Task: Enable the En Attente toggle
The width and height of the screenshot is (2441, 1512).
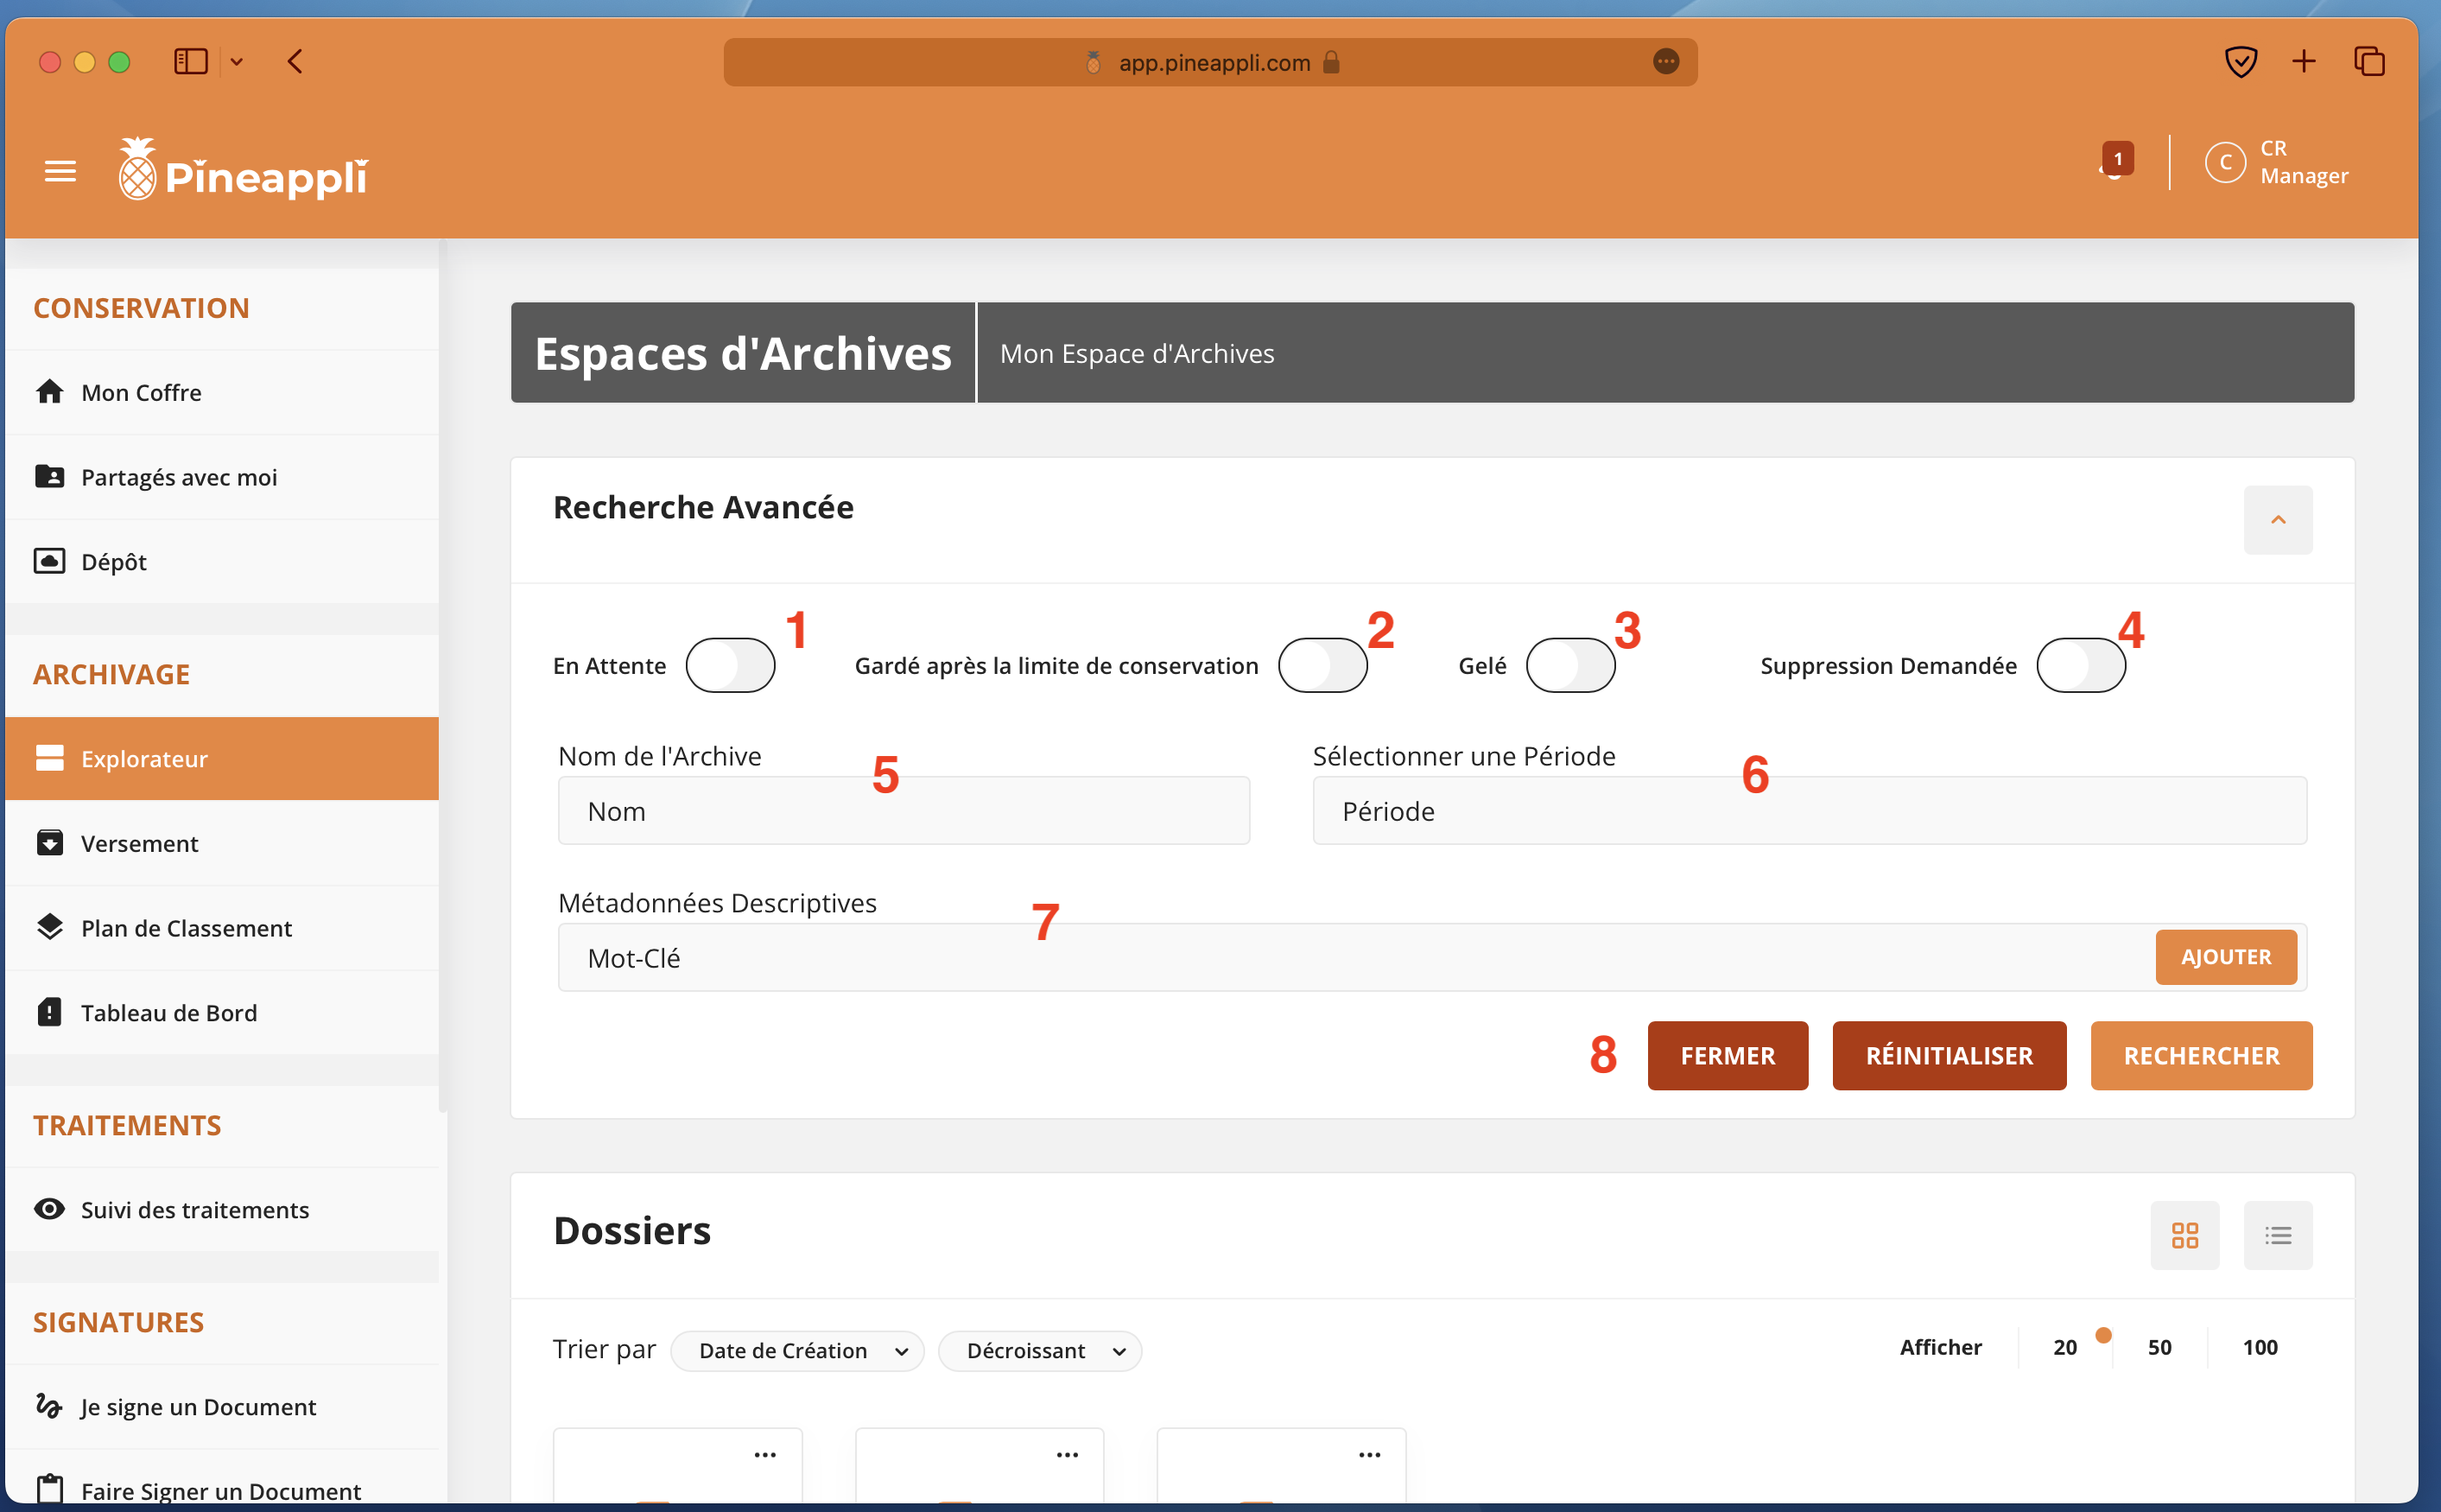Action: (x=730, y=666)
